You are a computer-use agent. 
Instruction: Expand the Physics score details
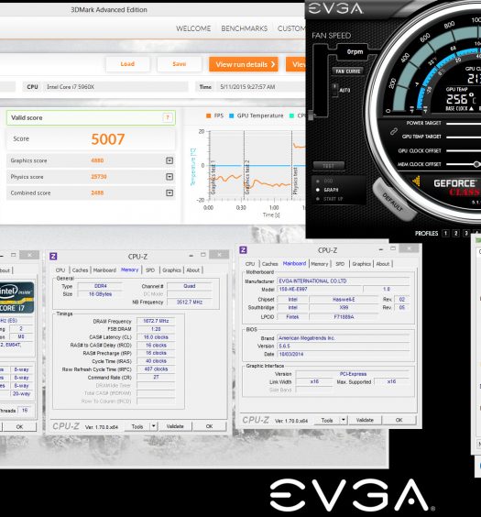169,177
